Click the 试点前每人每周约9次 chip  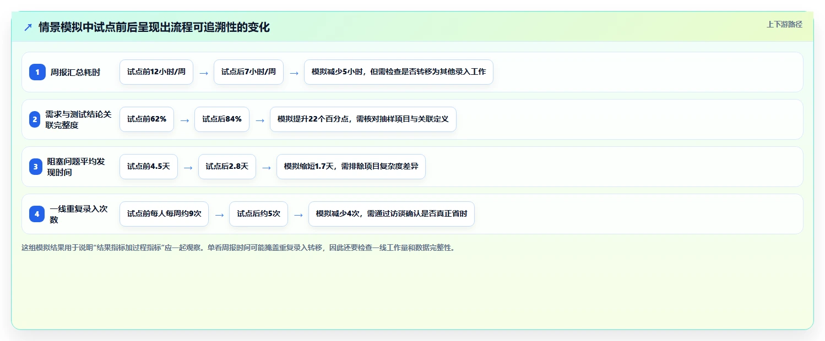click(x=164, y=214)
